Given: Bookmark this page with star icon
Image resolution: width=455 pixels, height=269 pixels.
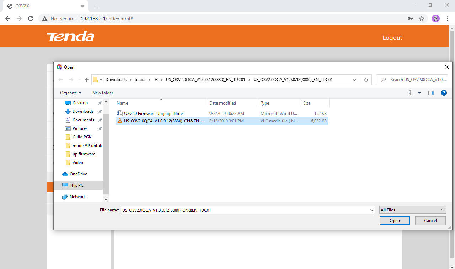Looking at the screenshot, I should (422, 19).
